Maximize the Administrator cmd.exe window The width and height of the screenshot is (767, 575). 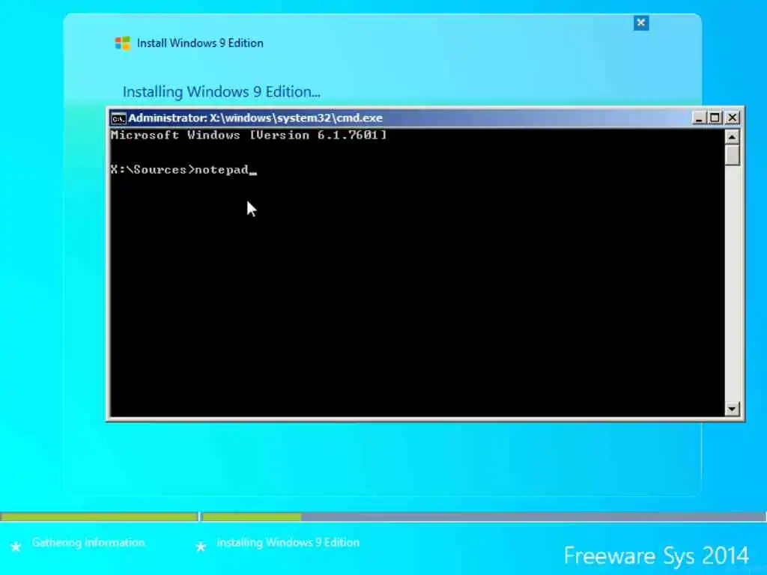pos(715,118)
